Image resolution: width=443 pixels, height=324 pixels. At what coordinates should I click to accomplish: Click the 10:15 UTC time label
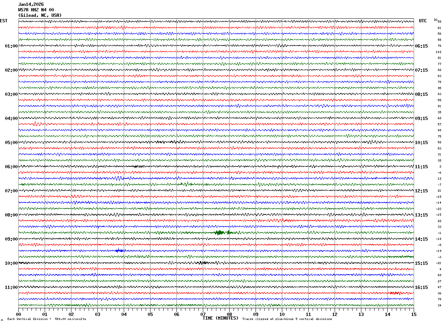coord(421,143)
